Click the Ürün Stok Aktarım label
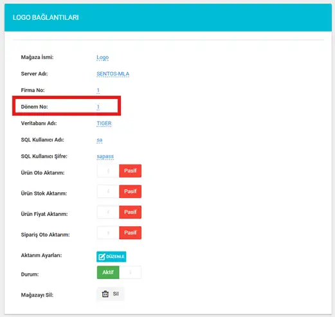 pyautogui.click(x=44, y=194)
